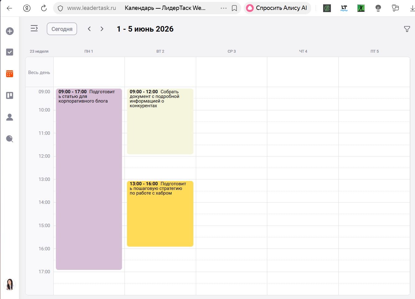Click the 17:00 time label
This screenshot has height=299, width=415.
pos(44,272)
